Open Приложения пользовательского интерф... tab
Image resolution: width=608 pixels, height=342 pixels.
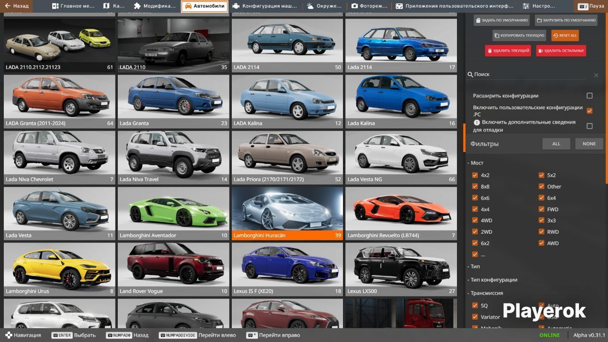pyautogui.click(x=455, y=6)
